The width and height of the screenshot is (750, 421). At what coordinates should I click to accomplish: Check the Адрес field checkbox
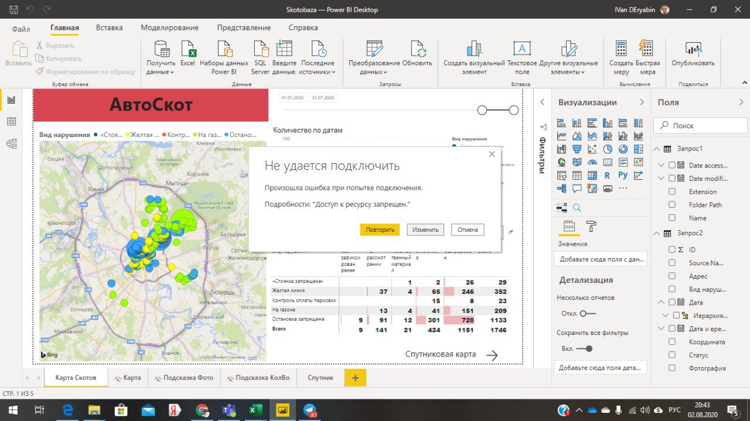click(672, 276)
